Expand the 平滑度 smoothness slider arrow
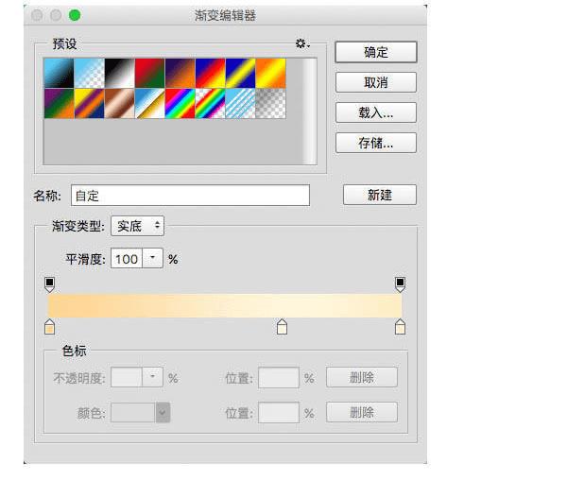The height and width of the screenshot is (481, 567). click(152, 258)
